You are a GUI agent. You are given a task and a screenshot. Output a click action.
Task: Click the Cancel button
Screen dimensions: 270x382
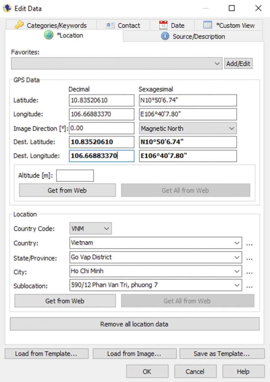pyautogui.click(x=195, y=372)
